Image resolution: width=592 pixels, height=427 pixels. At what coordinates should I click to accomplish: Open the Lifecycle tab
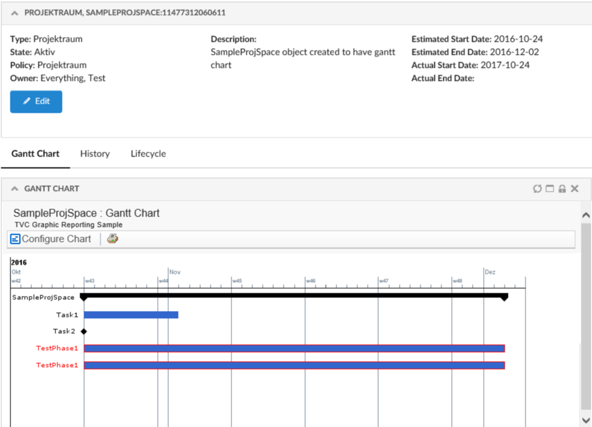tap(148, 154)
